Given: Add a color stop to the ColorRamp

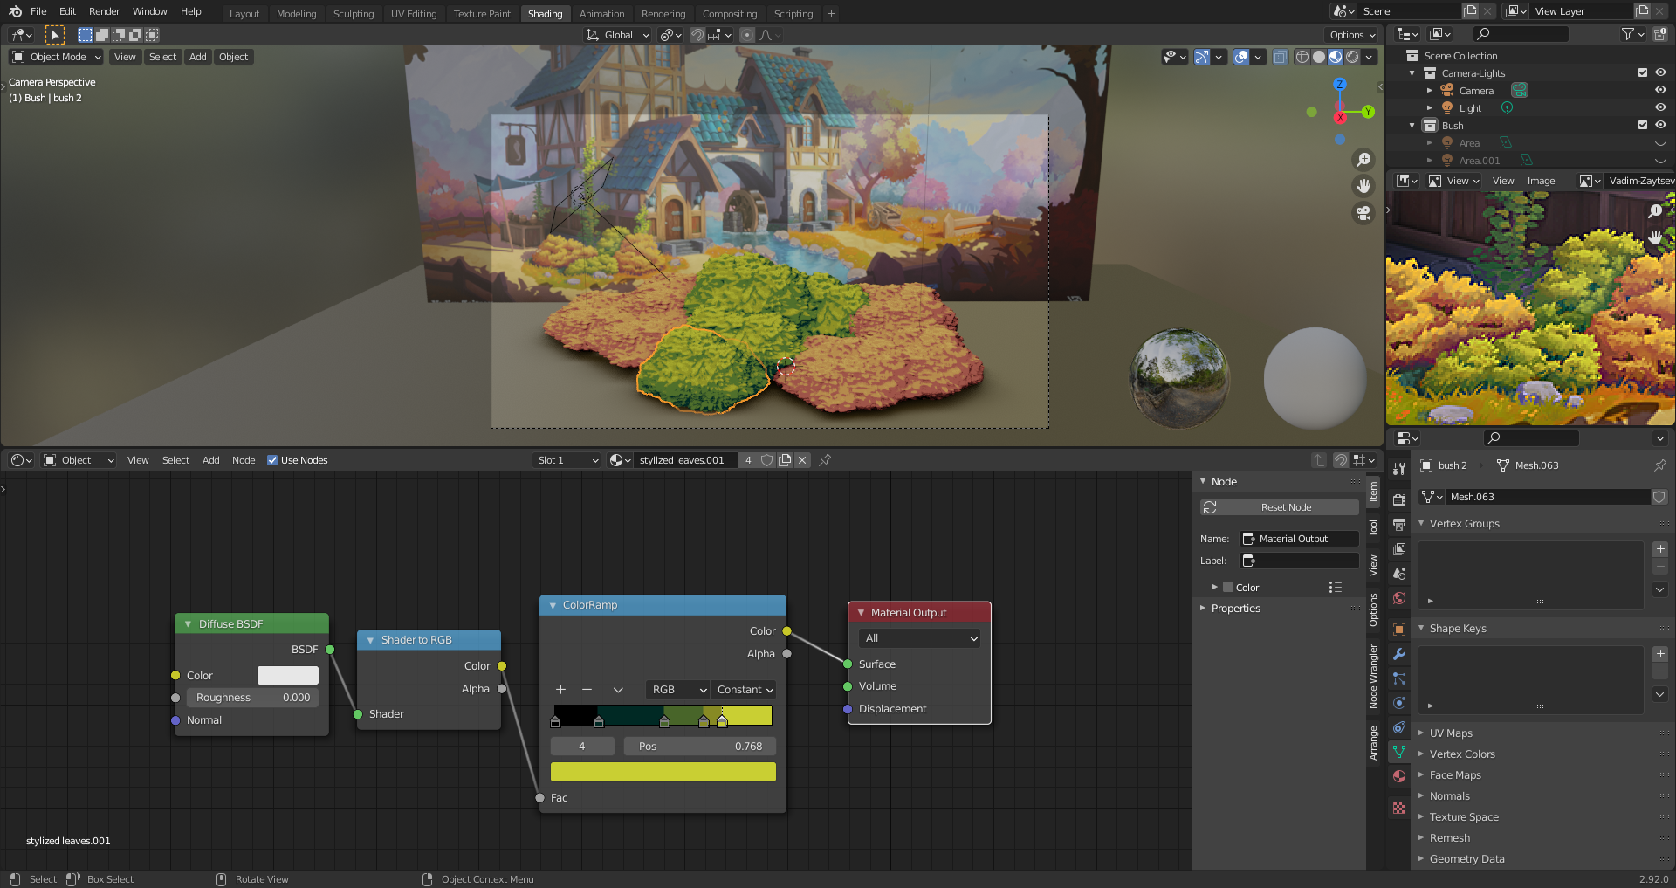Looking at the screenshot, I should (x=560, y=690).
